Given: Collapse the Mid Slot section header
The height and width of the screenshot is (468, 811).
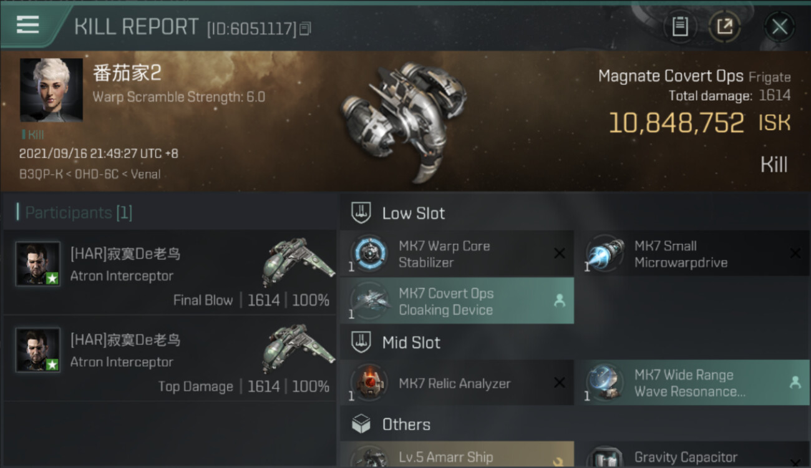Looking at the screenshot, I should point(410,343).
